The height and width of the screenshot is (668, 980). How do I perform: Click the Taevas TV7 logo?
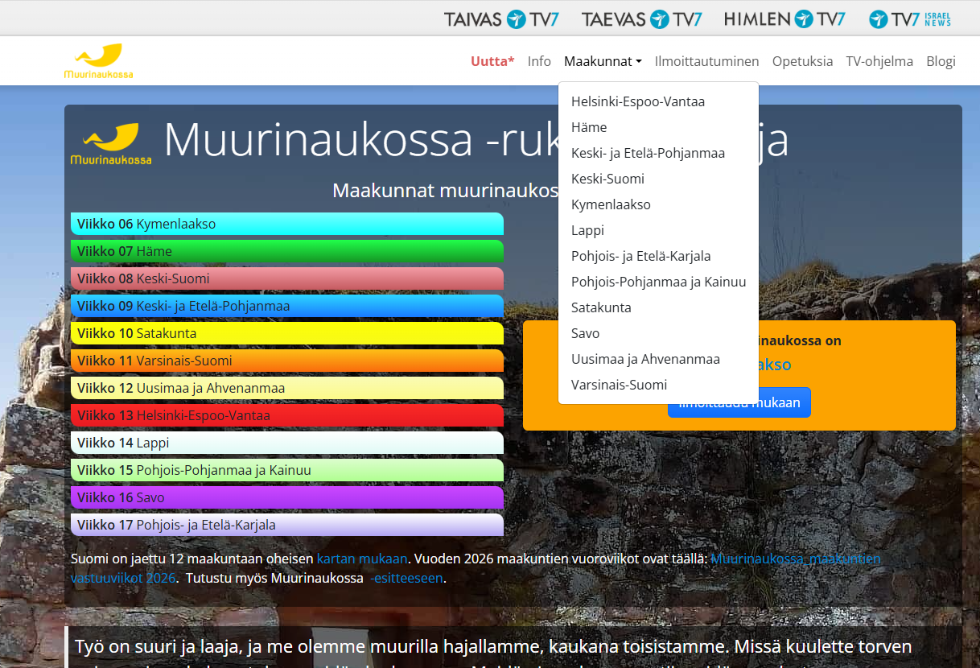pos(641,19)
